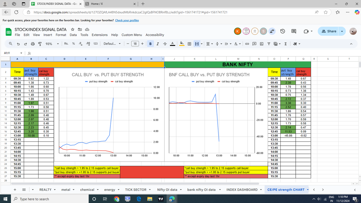
Task: Click the search menus magnifier icon
Action: (x=11, y=44)
